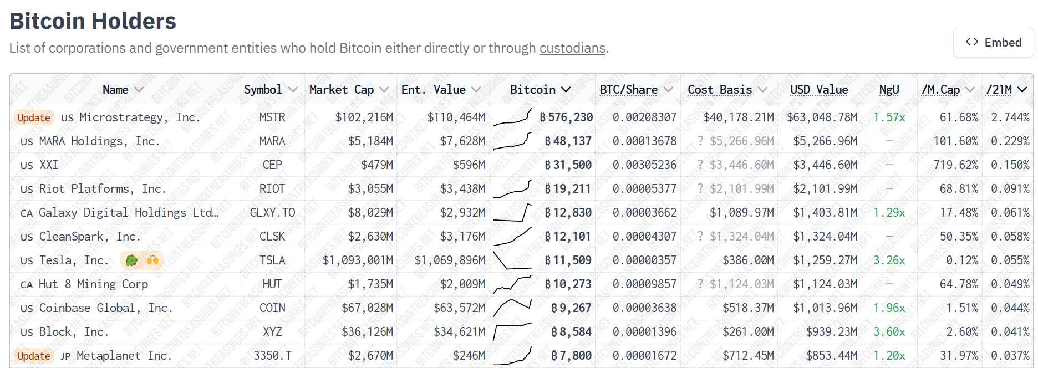This screenshot has height=368, width=1038.
Task: Click the Ent. Value sort chevron
Action: click(476, 90)
